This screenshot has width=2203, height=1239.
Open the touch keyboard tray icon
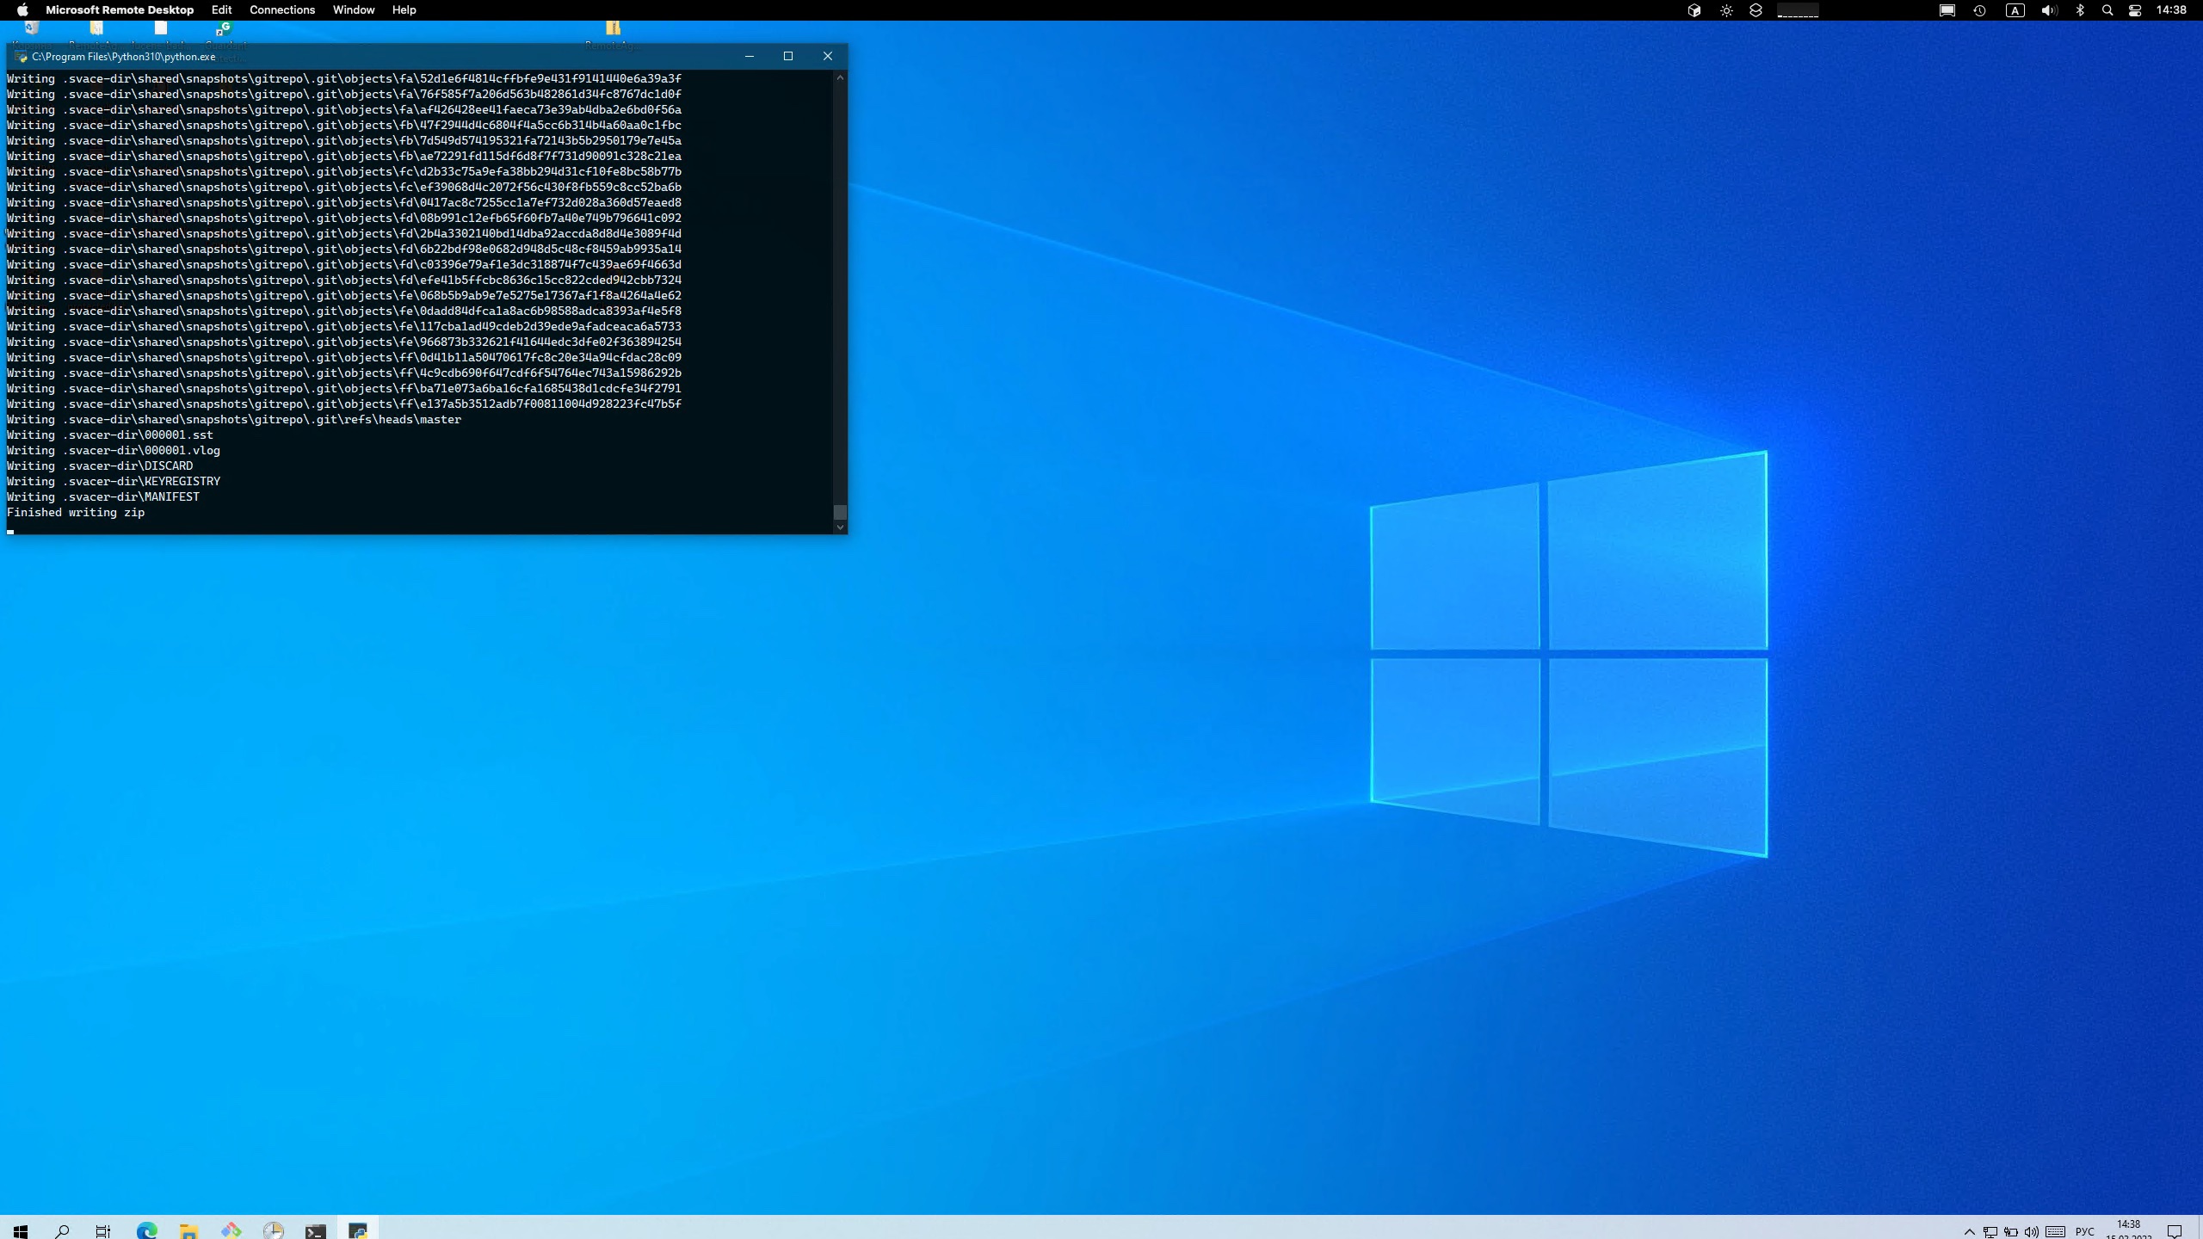coord(2056,1231)
